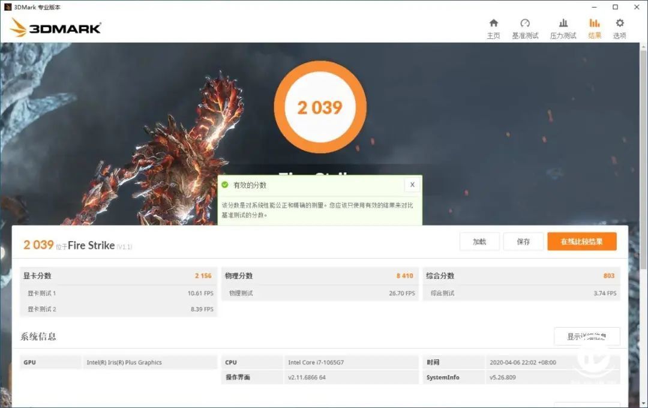Click the Load (加载) button
This screenshot has height=408, width=648.
click(479, 241)
